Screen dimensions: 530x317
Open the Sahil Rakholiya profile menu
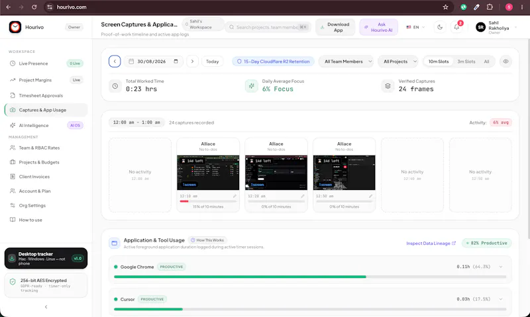[496, 27]
